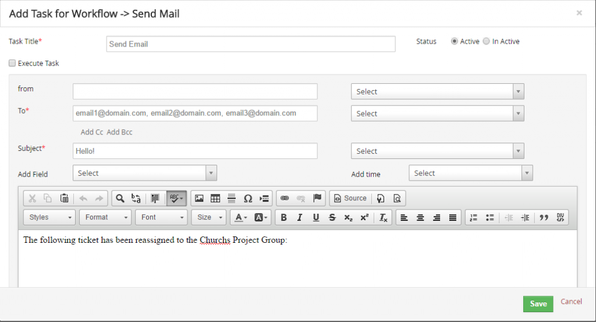This screenshot has width=596, height=322.
Task: Click the Cut icon in editor toolbar
Action: (33, 199)
